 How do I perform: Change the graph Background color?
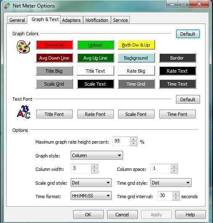136,58
